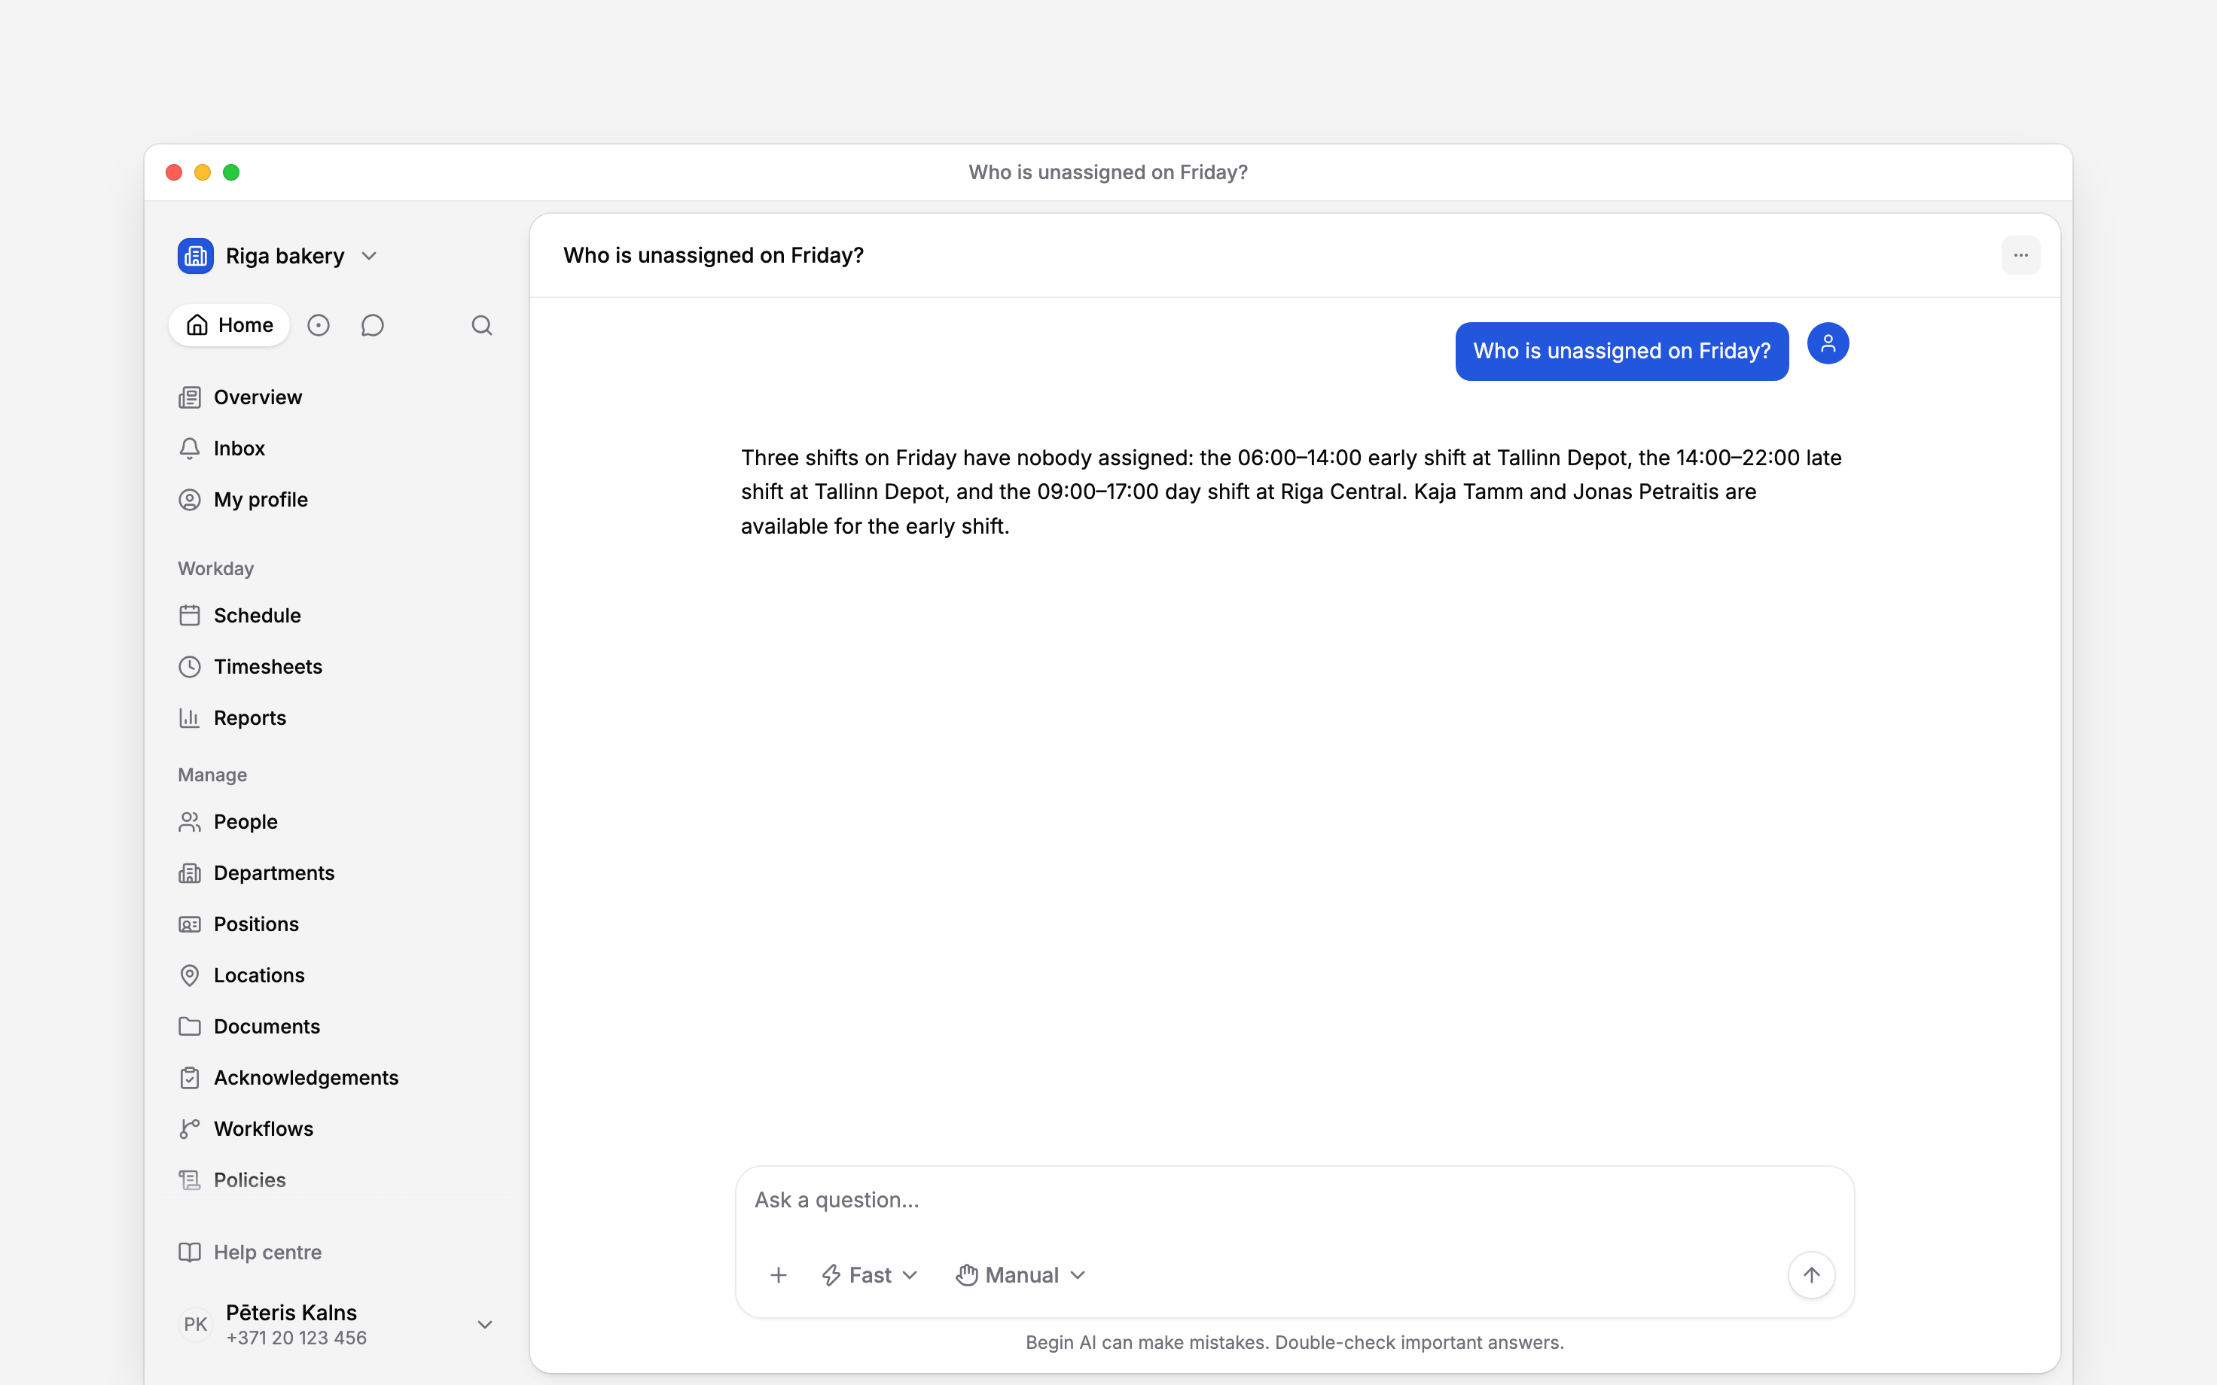Click the Acknowledgements clipboard check icon
This screenshot has height=1385, width=2217.
[190, 1078]
